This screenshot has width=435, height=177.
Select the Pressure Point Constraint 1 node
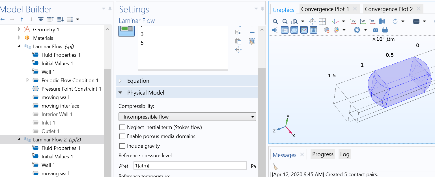[x=71, y=89]
